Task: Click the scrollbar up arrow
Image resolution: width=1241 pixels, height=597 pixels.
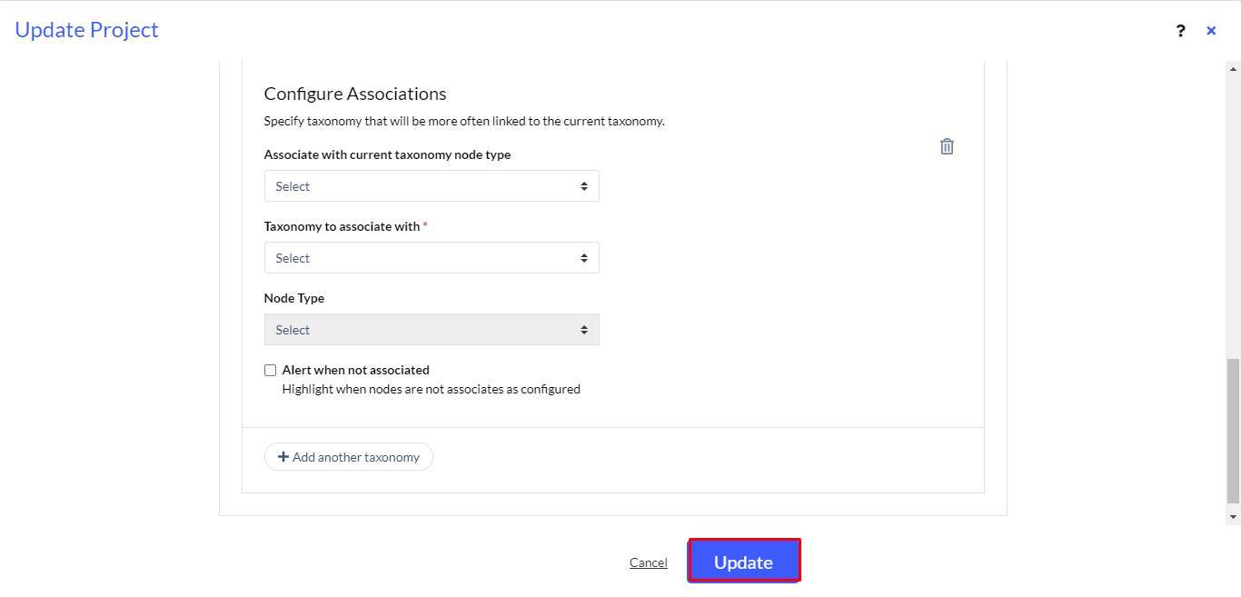Action: [x=1234, y=69]
